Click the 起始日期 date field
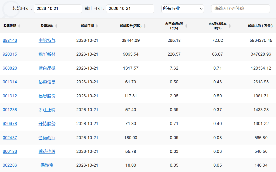Image resolution: width=276 pixels, height=172 pixels. pos(58,9)
